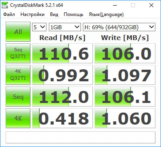Click the 4K Q32T1 read result 0.992
The height and width of the screenshot is (147, 161).
pyautogui.click(x=62, y=75)
